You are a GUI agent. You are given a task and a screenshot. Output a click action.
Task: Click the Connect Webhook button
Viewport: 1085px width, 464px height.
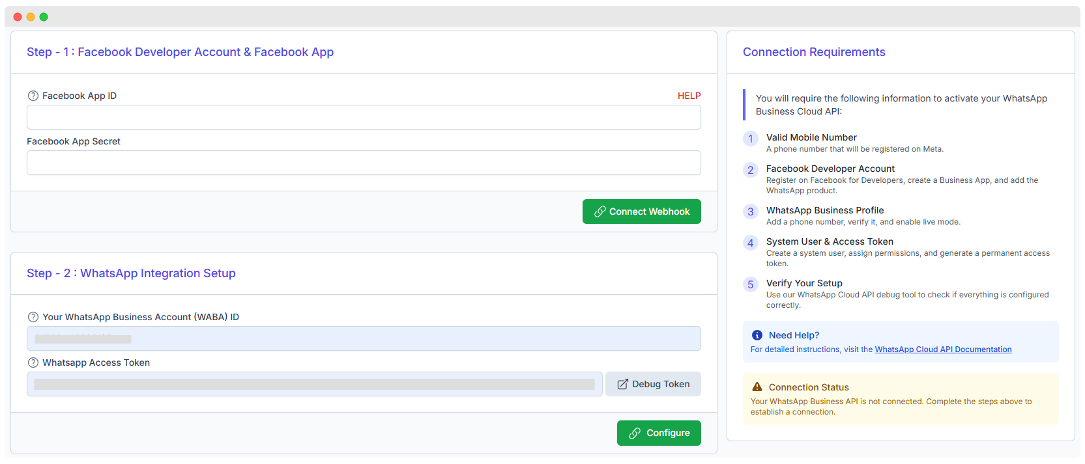click(x=642, y=212)
